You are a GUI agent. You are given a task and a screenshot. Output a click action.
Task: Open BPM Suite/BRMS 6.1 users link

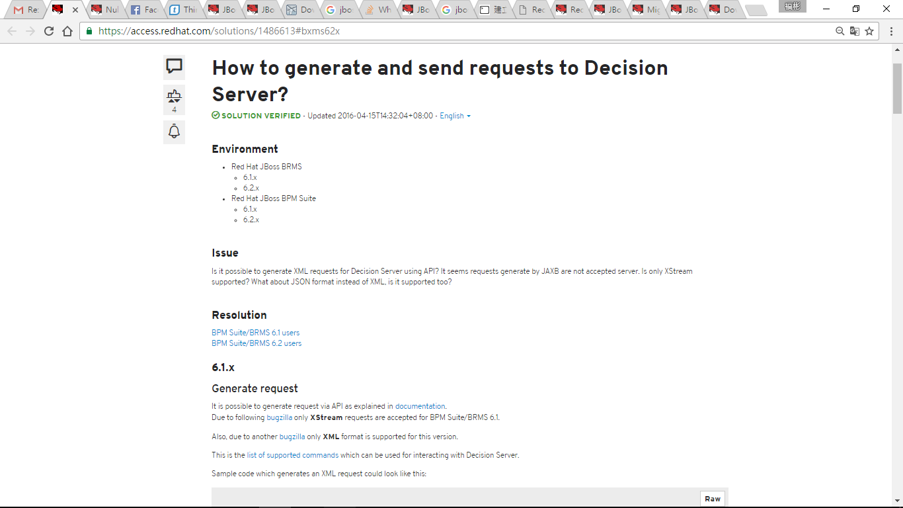click(x=255, y=333)
